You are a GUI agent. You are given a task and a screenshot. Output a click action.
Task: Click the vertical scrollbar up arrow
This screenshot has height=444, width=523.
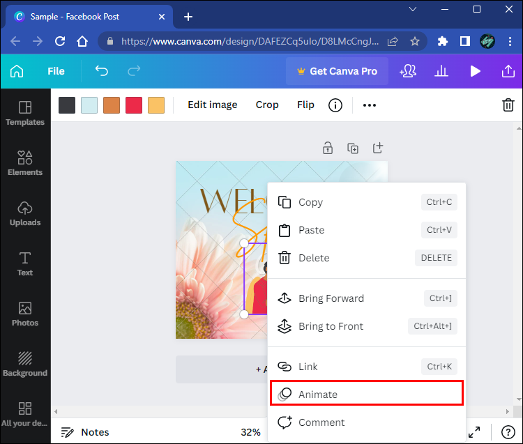[x=519, y=128]
